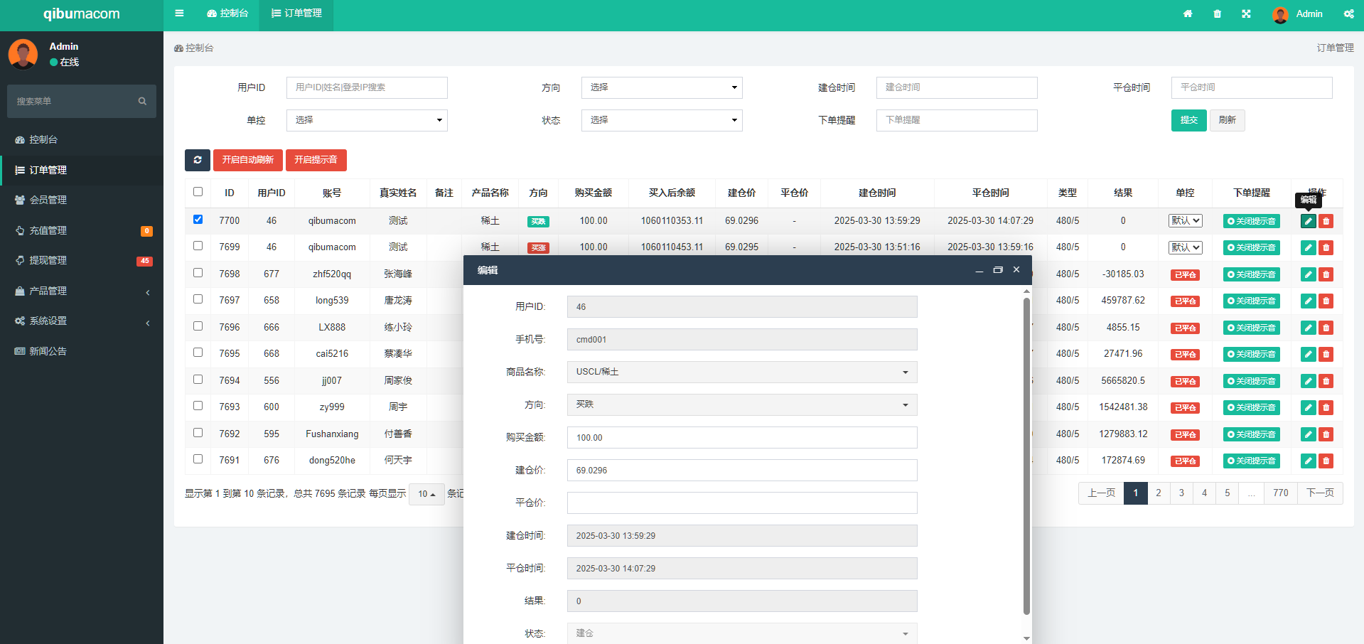Viewport: 1364px width, 644px height.
Task: Check the checkbox for order 7697
Action: click(x=198, y=299)
